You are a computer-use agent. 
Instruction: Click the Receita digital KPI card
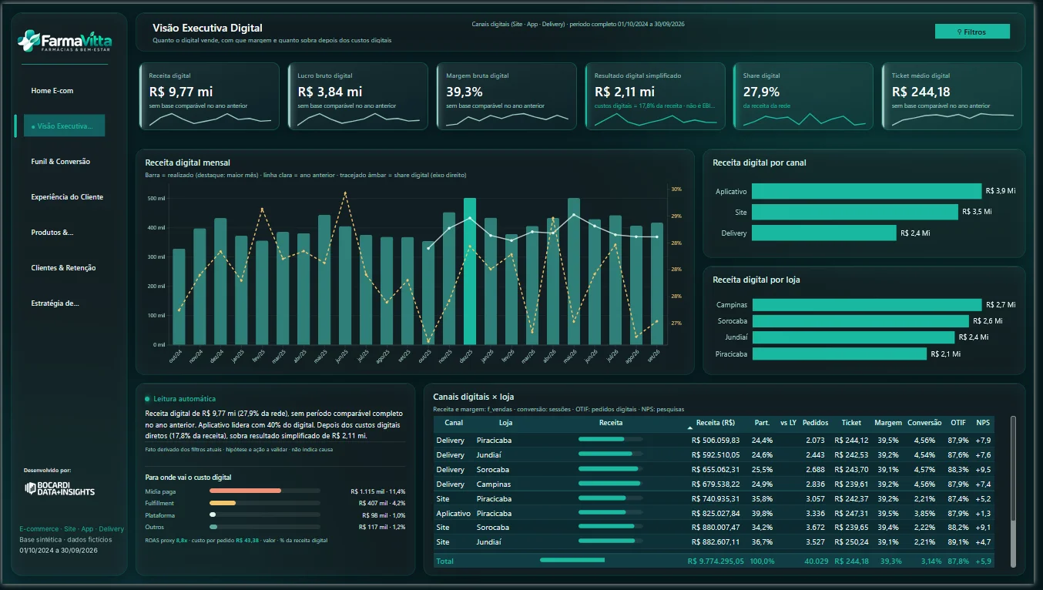[x=210, y=96]
